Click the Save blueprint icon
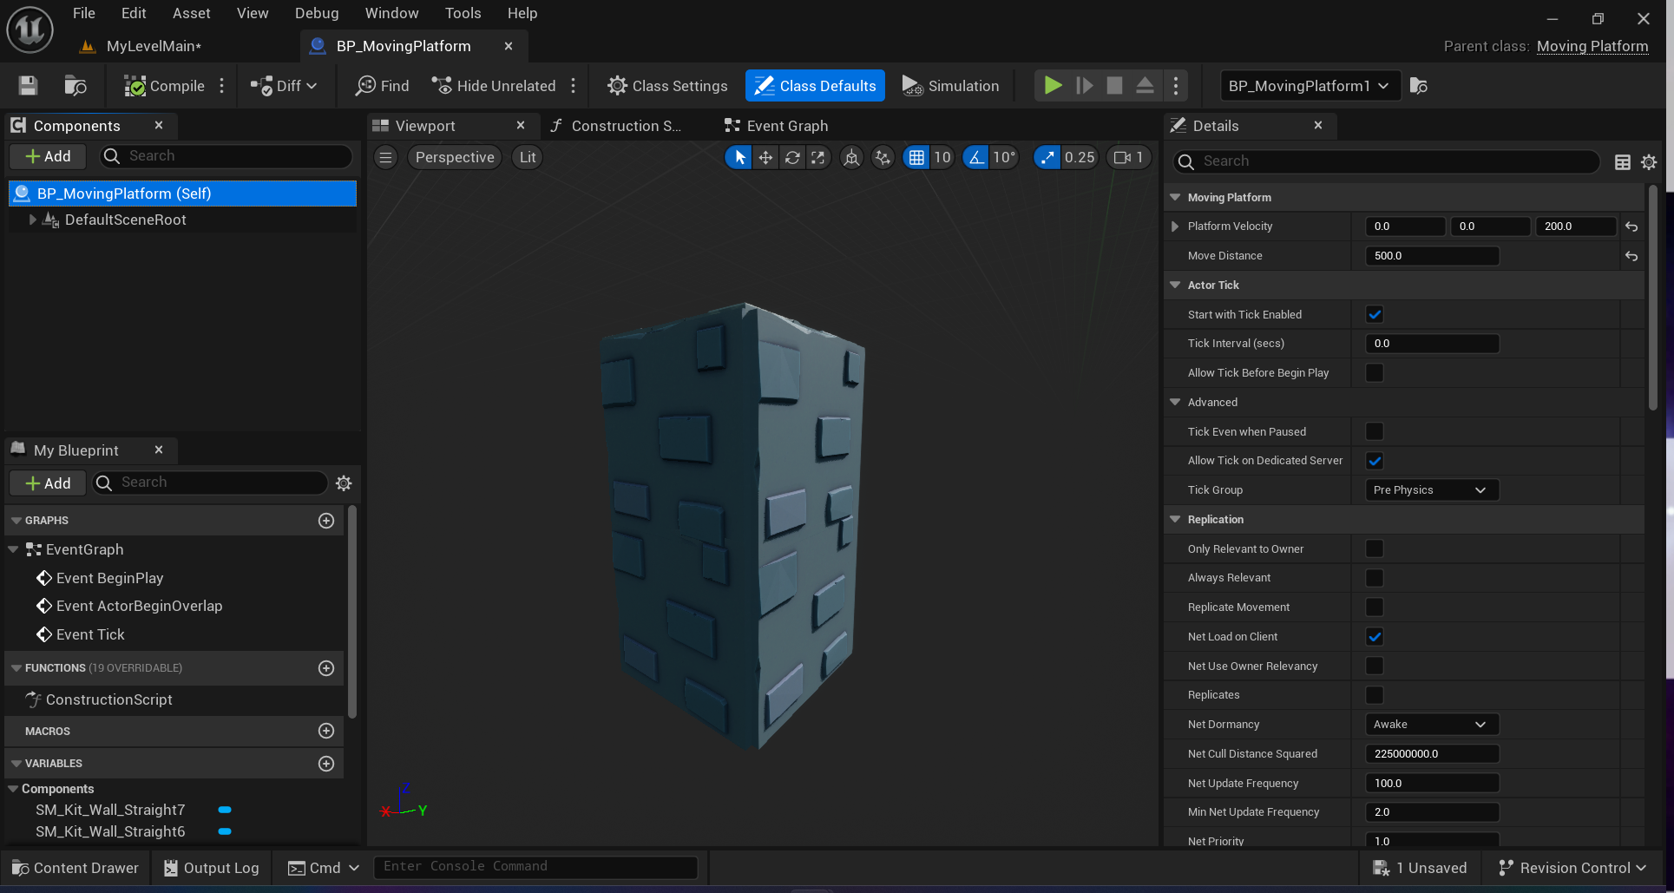Screen dimensions: 1674x893 point(28,86)
